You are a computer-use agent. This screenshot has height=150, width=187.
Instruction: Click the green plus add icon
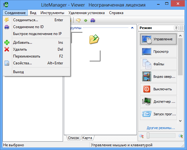pyautogui.click(x=7, y=42)
